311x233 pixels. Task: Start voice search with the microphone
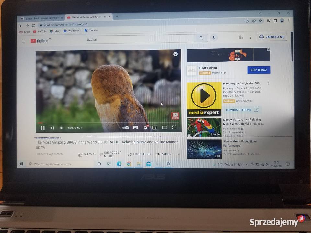tap(213, 38)
